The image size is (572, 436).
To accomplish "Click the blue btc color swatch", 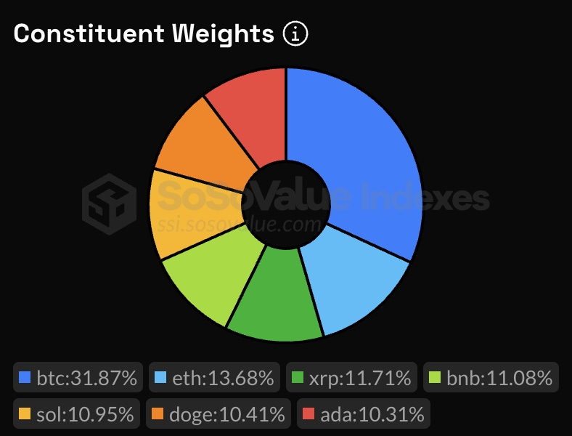I will pyautogui.click(x=25, y=377).
